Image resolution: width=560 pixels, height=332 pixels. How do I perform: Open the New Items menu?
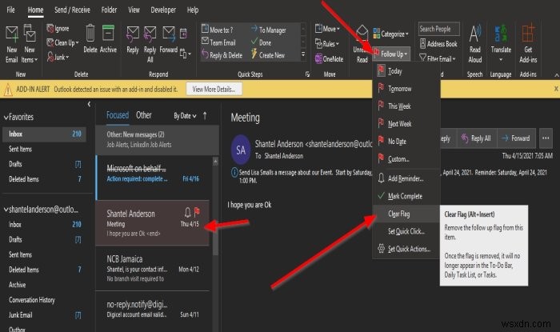30,45
